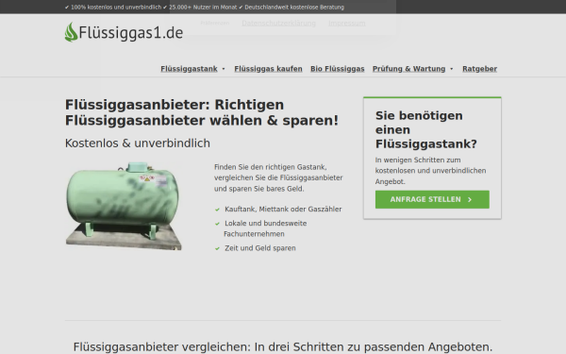Click text Kauftank, Miettank oder Gaszähler

point(283,210)
